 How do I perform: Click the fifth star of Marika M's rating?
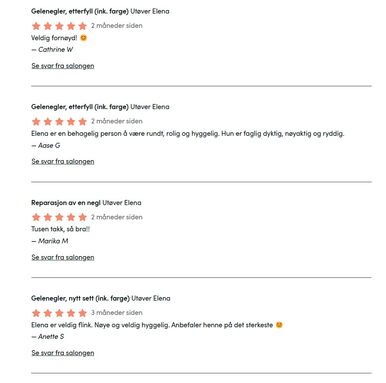click(x=82, y=217)
